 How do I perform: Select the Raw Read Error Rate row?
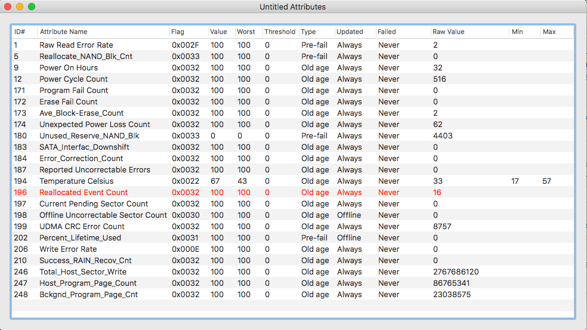click(293, 45)
